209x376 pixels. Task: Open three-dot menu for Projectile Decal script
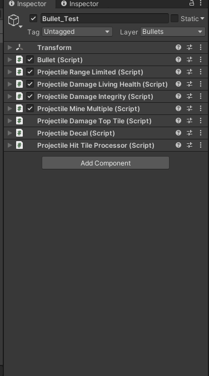click(x=201, y=133)
